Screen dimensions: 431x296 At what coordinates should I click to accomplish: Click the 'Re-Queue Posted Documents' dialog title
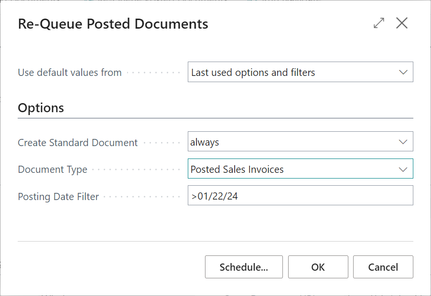pyautogui.click(x=113, y=24)
